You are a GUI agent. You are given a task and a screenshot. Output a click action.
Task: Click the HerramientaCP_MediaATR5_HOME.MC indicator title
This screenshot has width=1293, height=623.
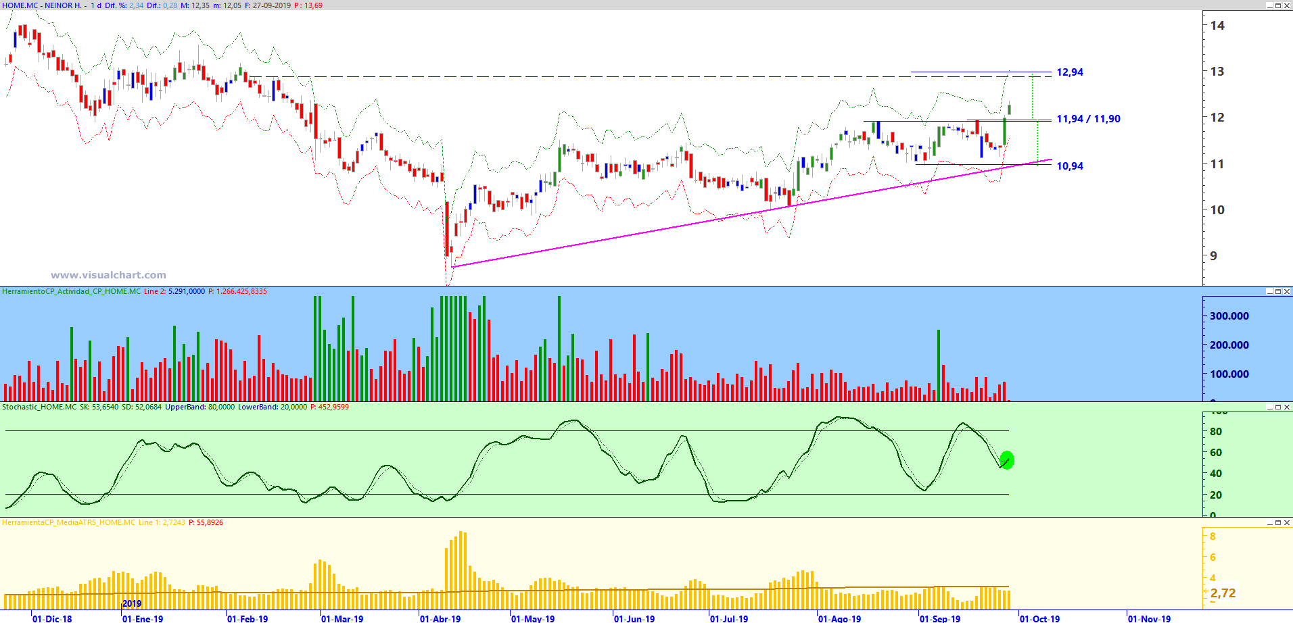[x=69, y=522]
